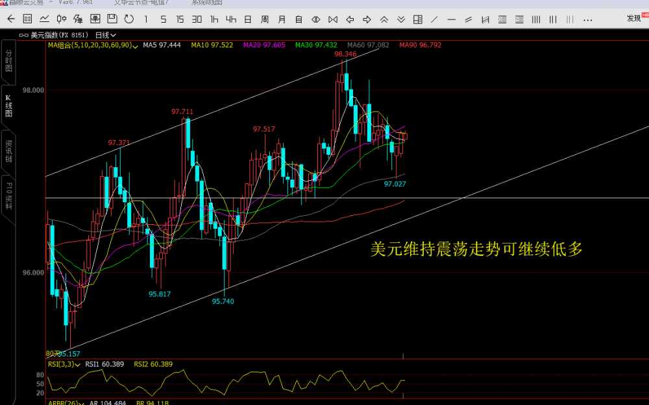Viewport: 649px width, 405px height.
Task: Toggle the split panel layout icon
Action: coord(418,19)
